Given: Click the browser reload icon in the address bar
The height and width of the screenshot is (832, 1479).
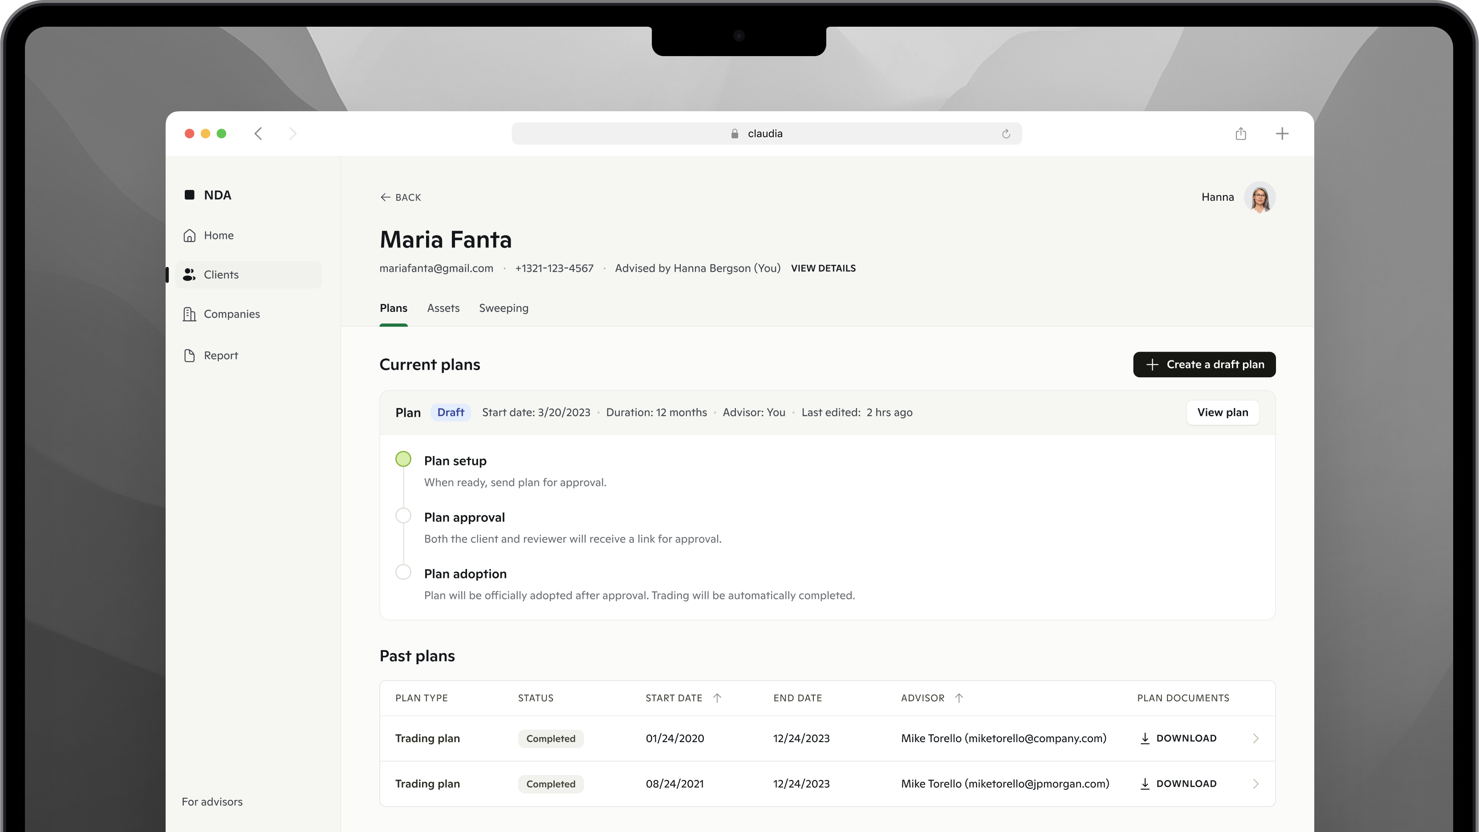Looking at the screenshot, I should point(1006,133).
